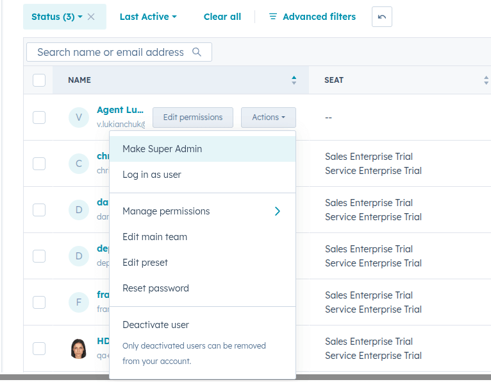491x382 pixels.
Task: Focus the Search name or email field
Action: pos(119,52)
